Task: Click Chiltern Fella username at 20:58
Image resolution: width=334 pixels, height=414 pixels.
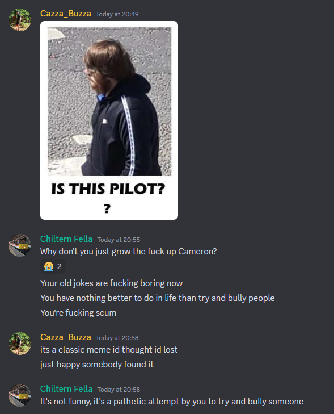Action: (x=66, y=389)
